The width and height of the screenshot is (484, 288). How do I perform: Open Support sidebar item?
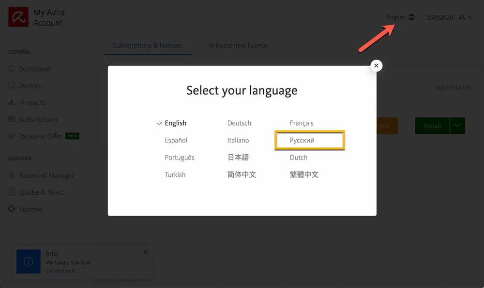[x=30, y=209]
